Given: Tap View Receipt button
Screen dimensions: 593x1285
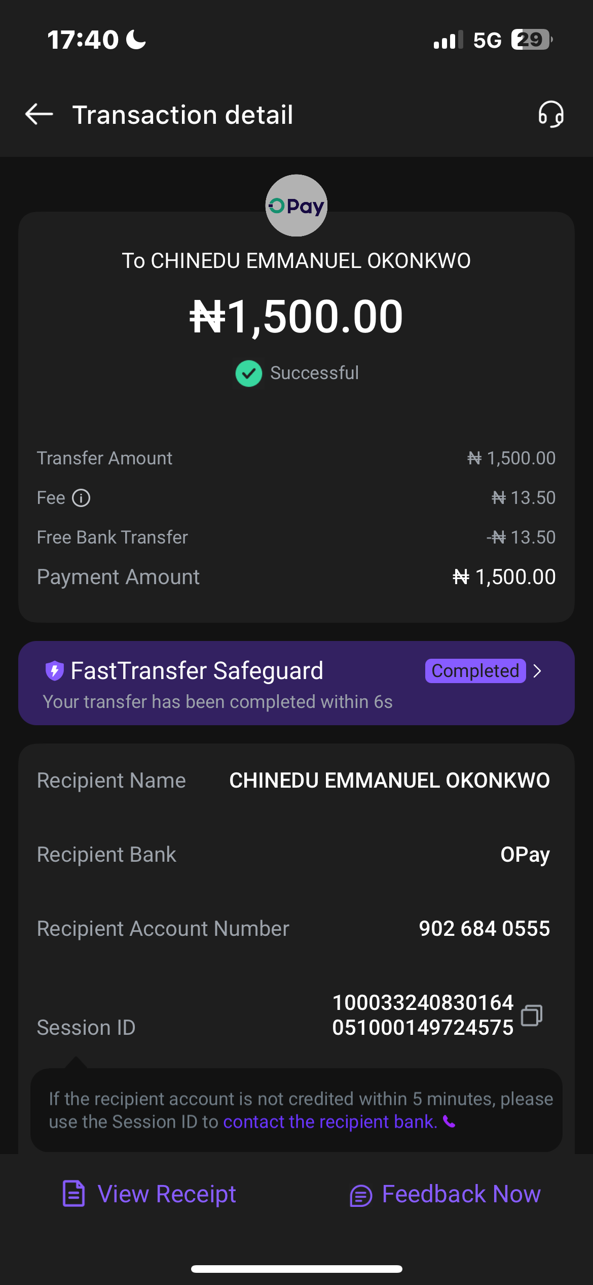Looking at the screenshot, I should pos(149,1194).
